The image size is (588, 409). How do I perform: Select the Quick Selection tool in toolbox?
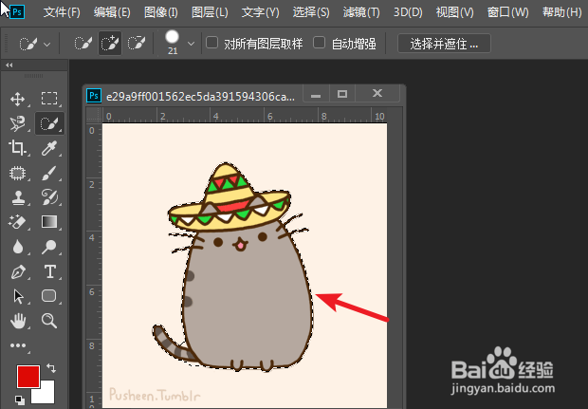tap(49, 123)
